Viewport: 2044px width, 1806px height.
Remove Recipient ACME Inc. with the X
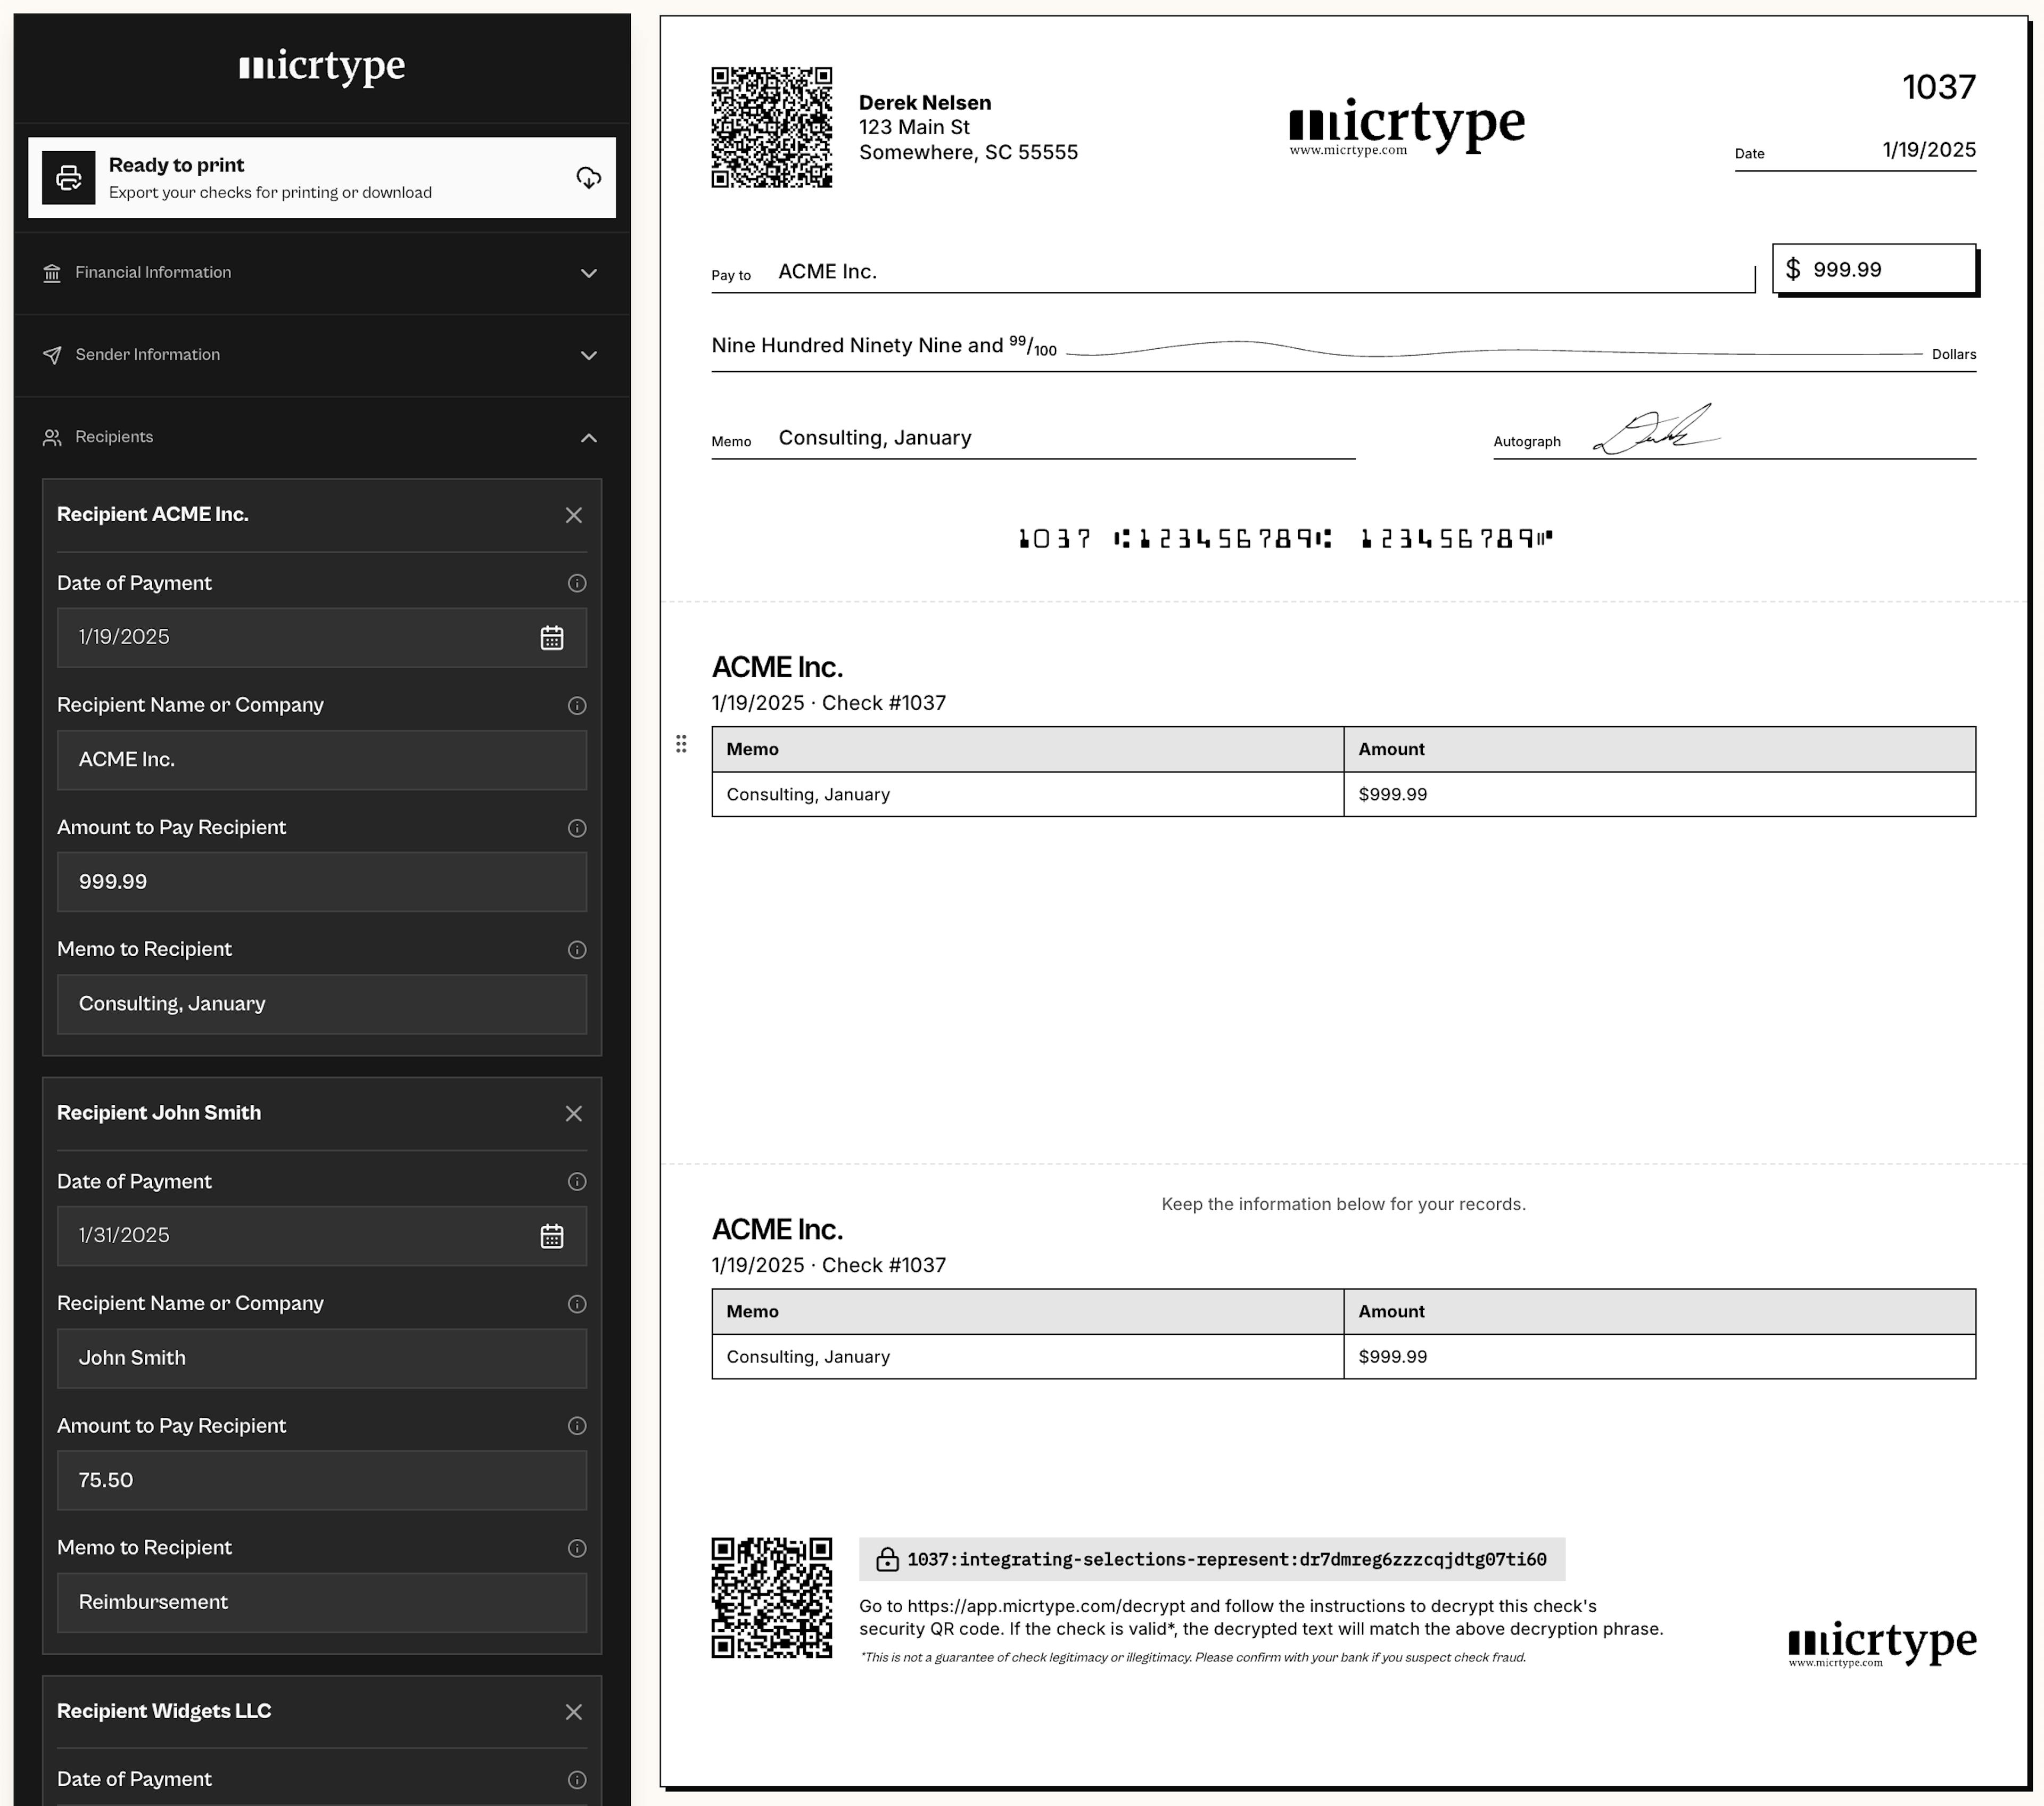(574, 515)
